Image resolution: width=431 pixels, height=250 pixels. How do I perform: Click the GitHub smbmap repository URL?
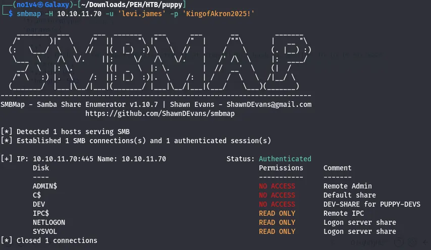[160, 113]
